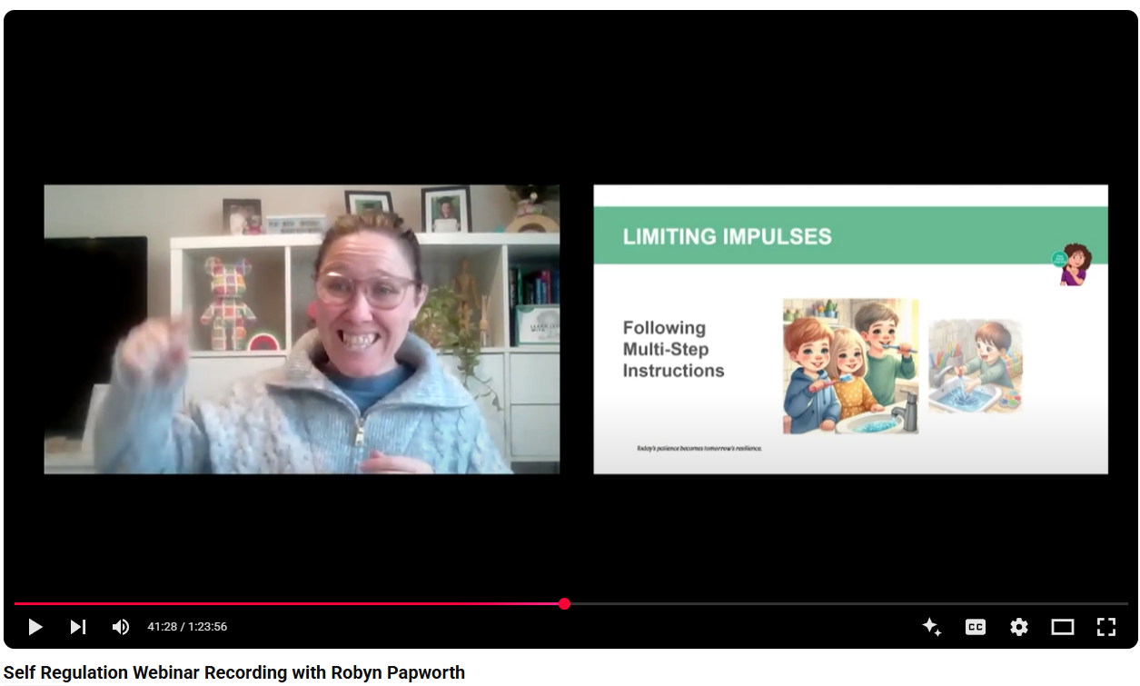Screen dimensions: 1140x686
Task: Seek back within the red played progress bar
Action: (x=289, y=603)
